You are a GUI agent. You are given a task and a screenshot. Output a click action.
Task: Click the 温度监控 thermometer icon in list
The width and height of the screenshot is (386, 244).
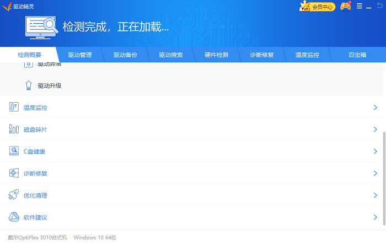14,108
